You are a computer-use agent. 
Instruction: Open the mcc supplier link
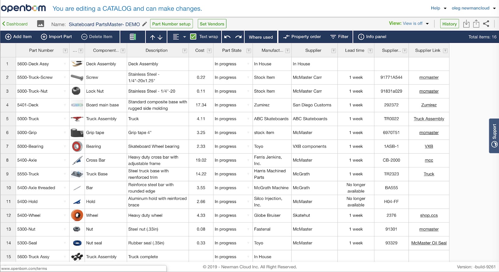(429, 160)
